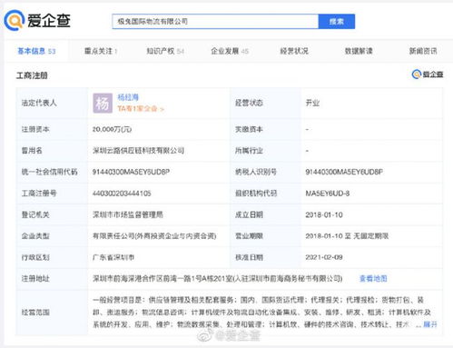Select the 营业期限 value 无固定期限

[x=371, y=236]
